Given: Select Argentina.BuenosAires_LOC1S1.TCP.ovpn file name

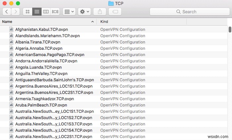Looking at the screenshot, I should (x=54, y=86).
